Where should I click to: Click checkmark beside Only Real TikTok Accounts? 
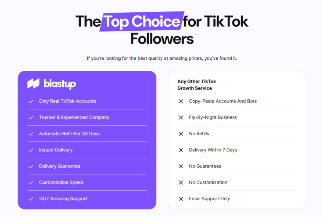[x=31, y=101]
